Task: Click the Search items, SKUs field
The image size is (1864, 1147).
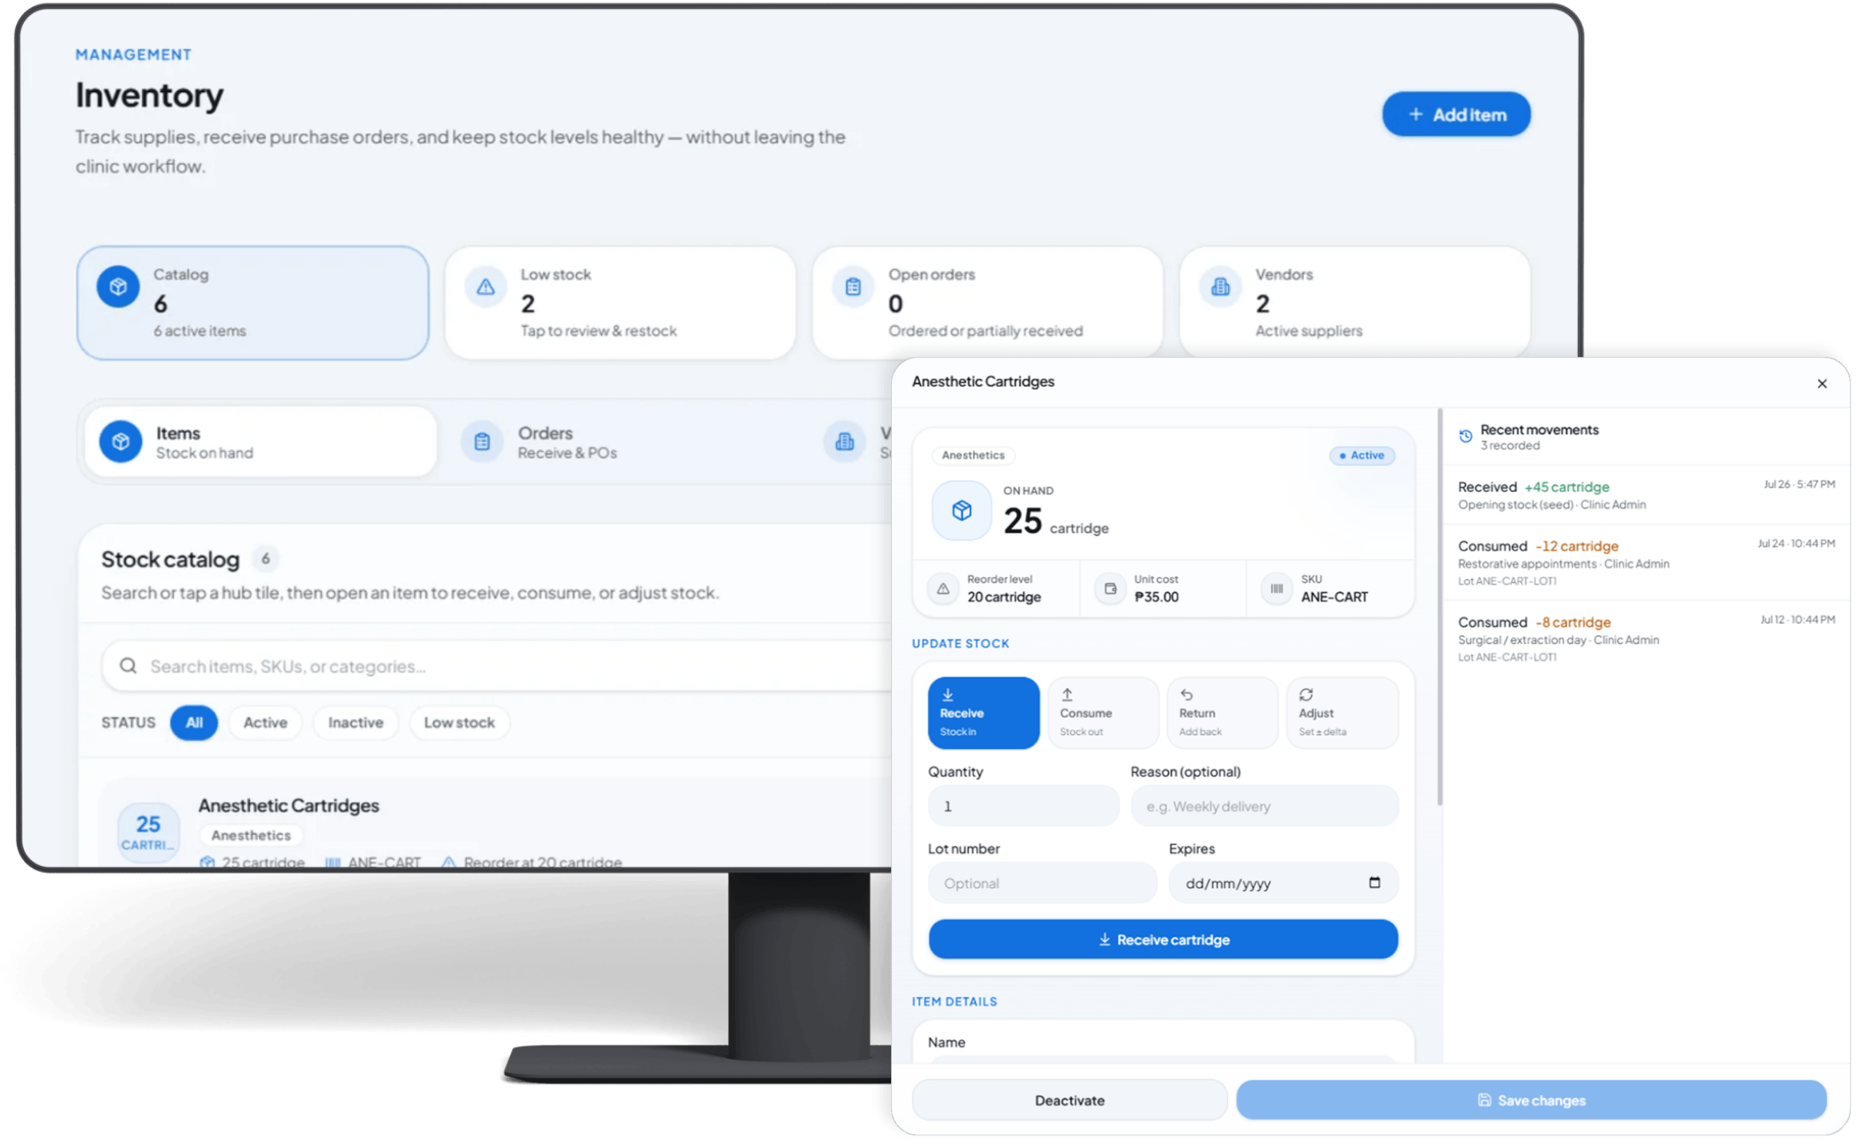Action: tap(497, 666)
